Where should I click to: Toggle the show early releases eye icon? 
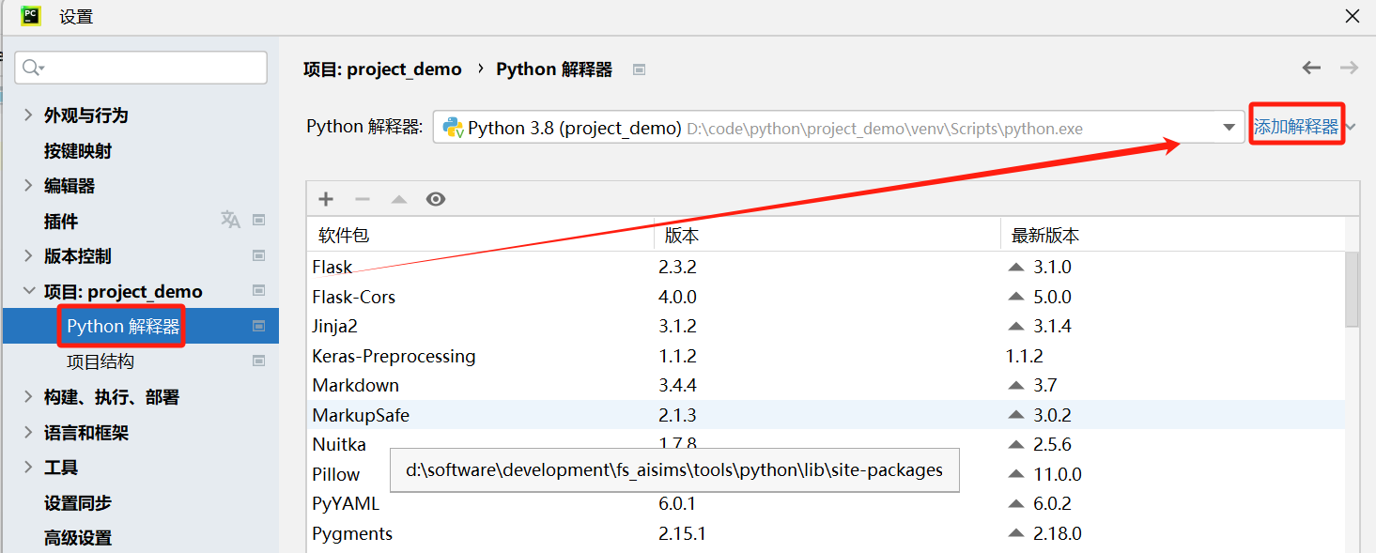[x=436, y=199]
